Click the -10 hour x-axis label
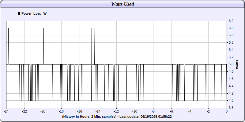 (x=135, y=111)
